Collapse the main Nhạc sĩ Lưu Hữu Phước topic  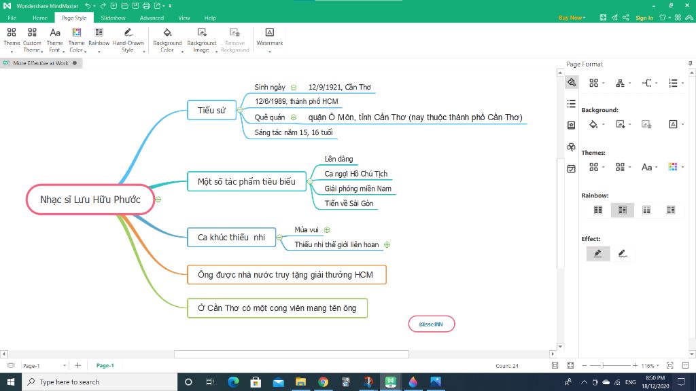(158, 200)
